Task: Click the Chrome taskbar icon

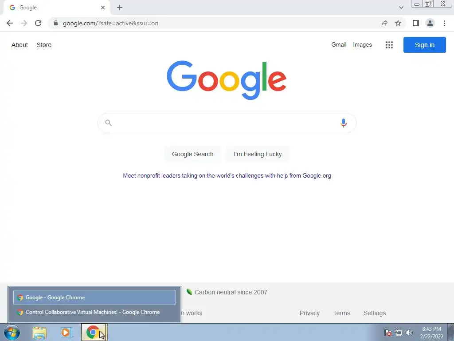Action: click(93, 332)
